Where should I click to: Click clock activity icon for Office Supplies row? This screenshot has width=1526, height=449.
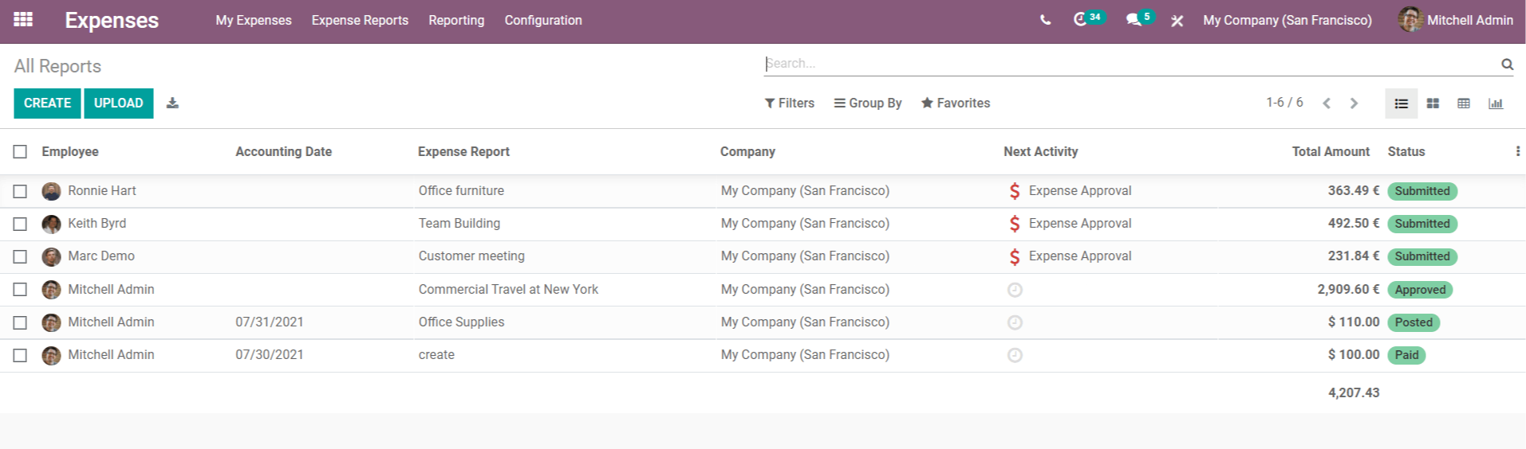click(1015, 322)
